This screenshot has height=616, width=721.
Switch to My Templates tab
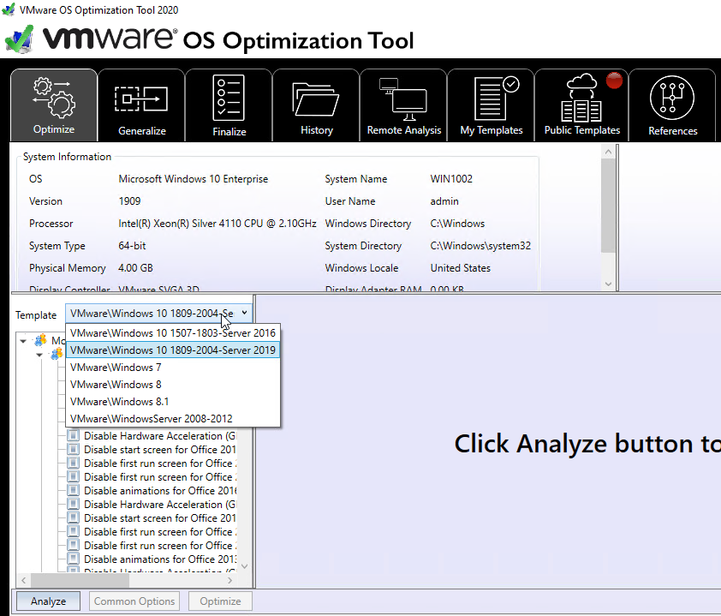tap(492, 105)
